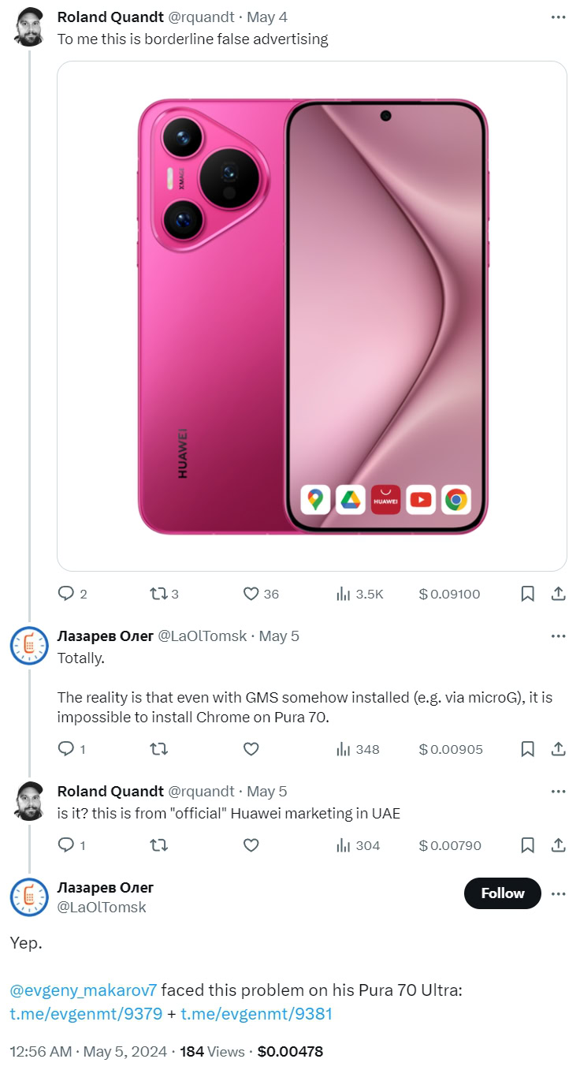580x1070 pixels.
Task: Share the 'official Huawei marketing' reply
Action: click(557, 845)
